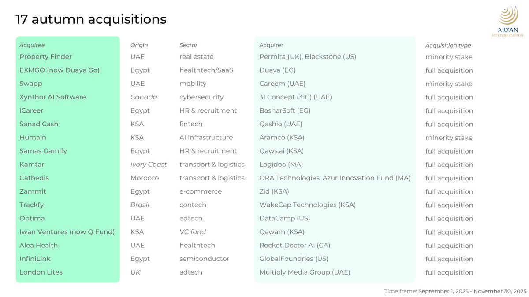Click the Acquisition type column header
The height and width of the screenshot is (297, 529).
point(448,45)
